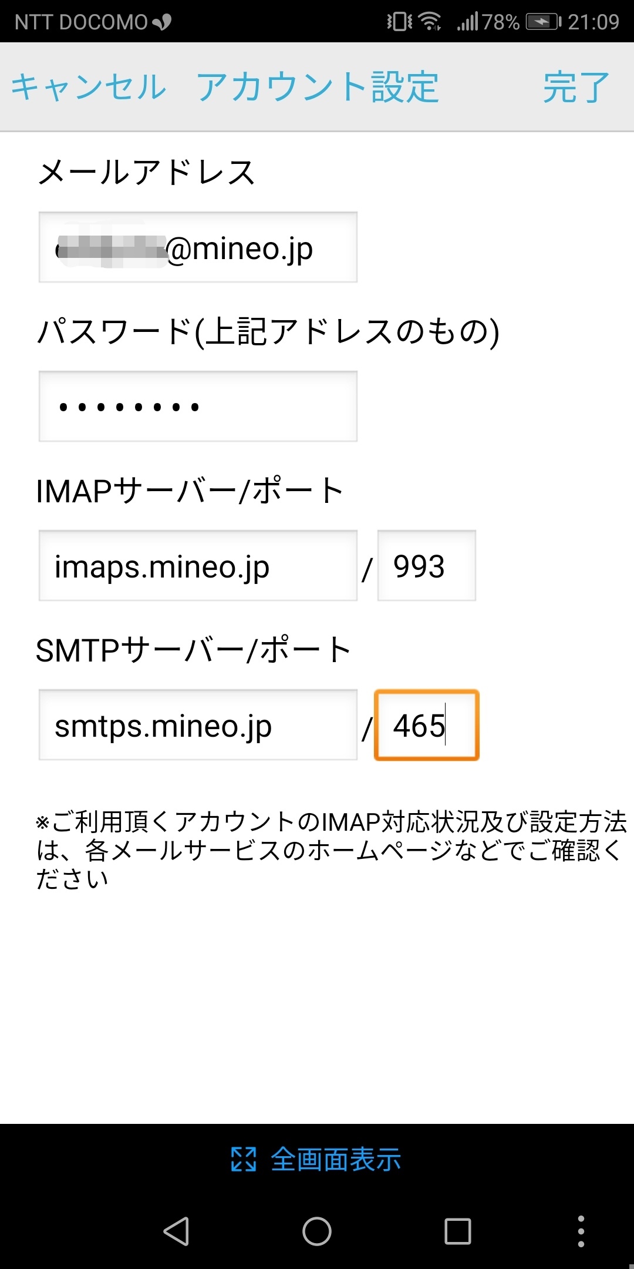
Task: Tap 完了 to finish account settings
Action: pos(576,87)
